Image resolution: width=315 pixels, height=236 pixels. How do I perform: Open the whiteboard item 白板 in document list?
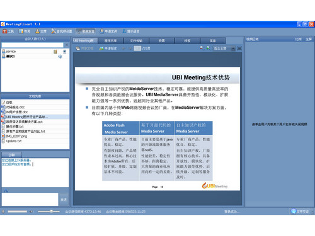35,103
